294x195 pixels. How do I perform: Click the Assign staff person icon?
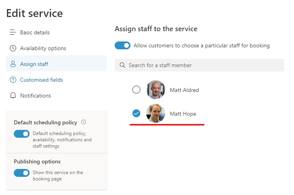pos(13,64)
